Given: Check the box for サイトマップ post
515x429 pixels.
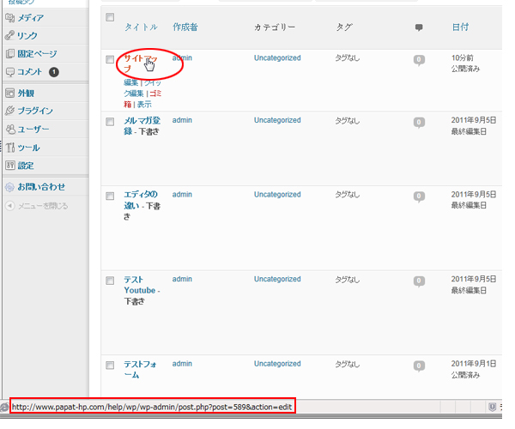Looking at the screenshot, I should 110,59.
